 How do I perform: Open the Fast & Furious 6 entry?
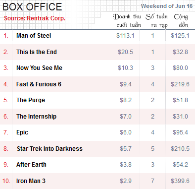(x=39, y=84)
